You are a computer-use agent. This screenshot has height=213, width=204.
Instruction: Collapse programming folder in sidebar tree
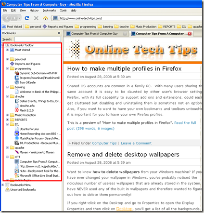coord(7,68)
